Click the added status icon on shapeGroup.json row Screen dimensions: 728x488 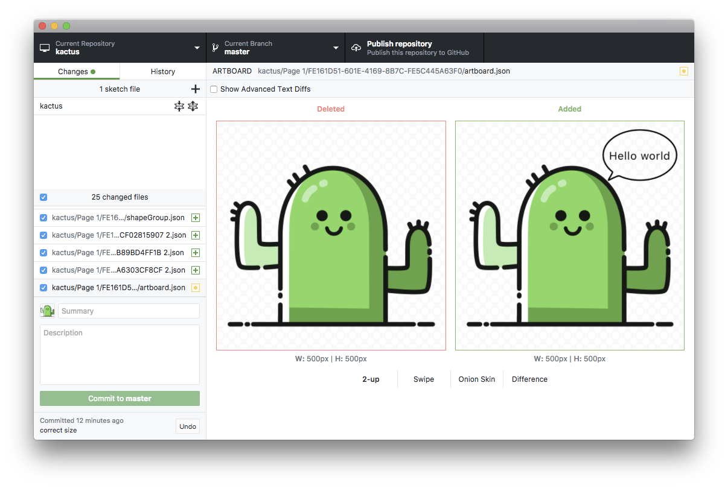click(196, 218)
